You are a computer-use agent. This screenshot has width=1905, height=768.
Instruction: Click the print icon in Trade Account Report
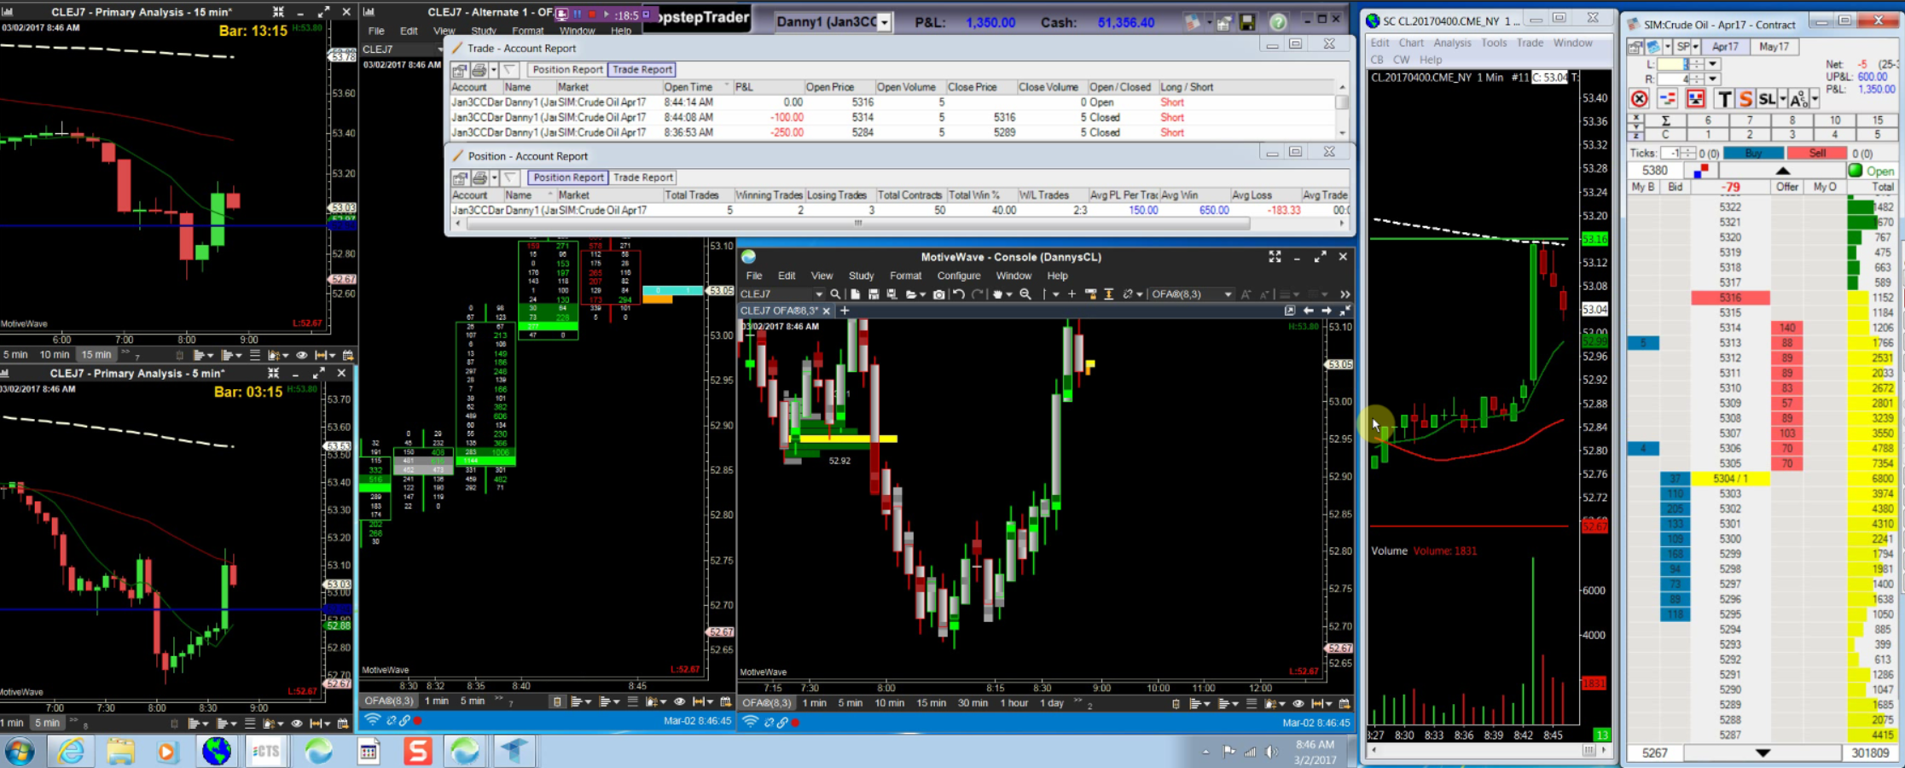pos(479,70)
